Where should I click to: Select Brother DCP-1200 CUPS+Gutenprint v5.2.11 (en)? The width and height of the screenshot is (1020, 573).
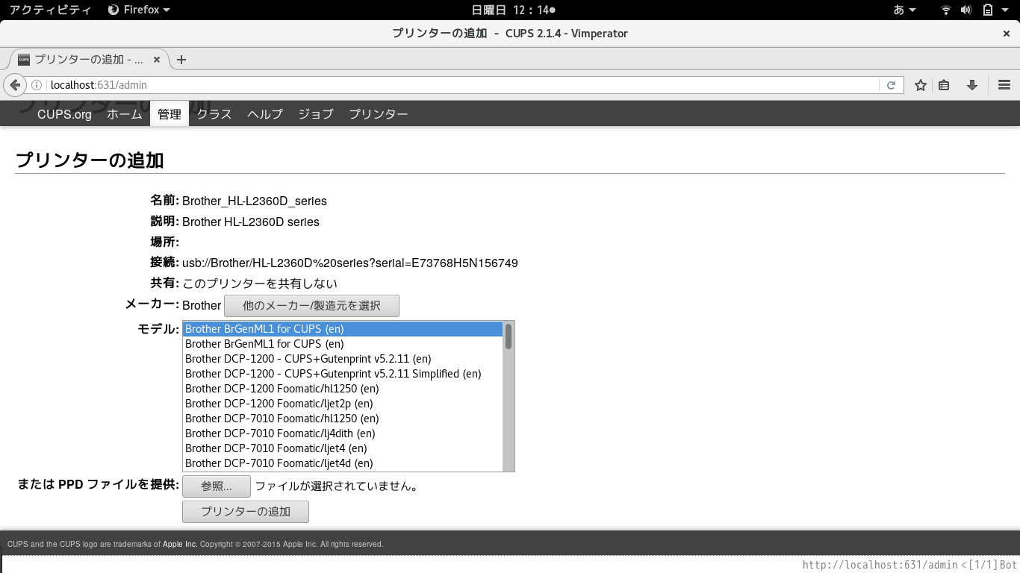click(343, 359)
